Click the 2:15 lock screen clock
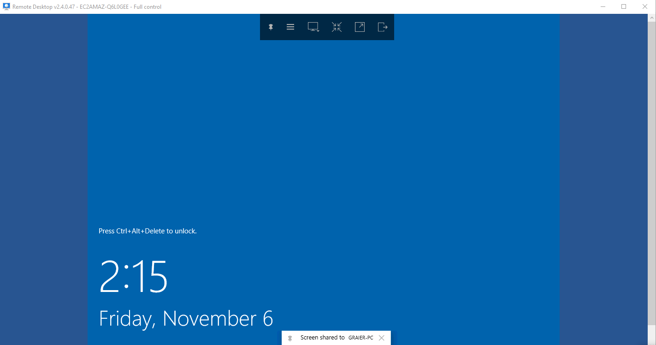 pyautogui.click(x=134, y=277)
